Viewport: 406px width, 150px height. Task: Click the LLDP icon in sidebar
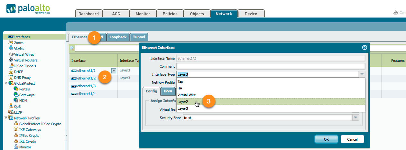11,112
